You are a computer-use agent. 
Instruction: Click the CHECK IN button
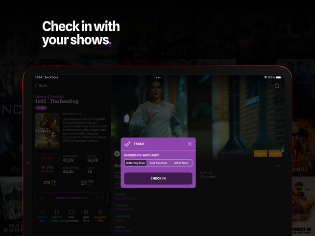pos(158,178)
